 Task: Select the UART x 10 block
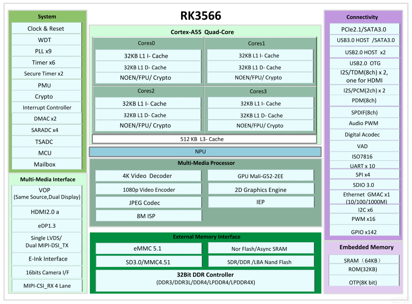(x=365, y=166)
